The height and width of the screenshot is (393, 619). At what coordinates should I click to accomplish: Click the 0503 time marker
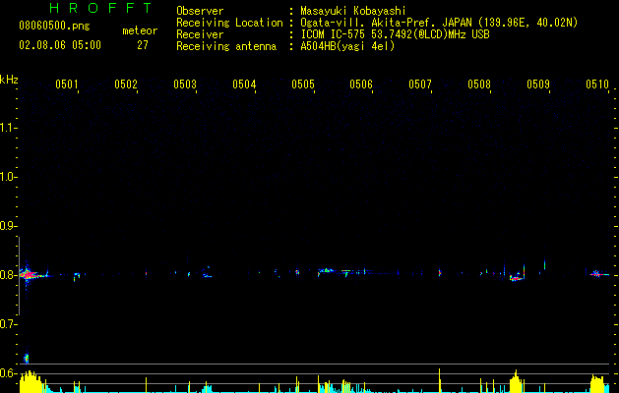pyautogui.click(x=185, y=84)
